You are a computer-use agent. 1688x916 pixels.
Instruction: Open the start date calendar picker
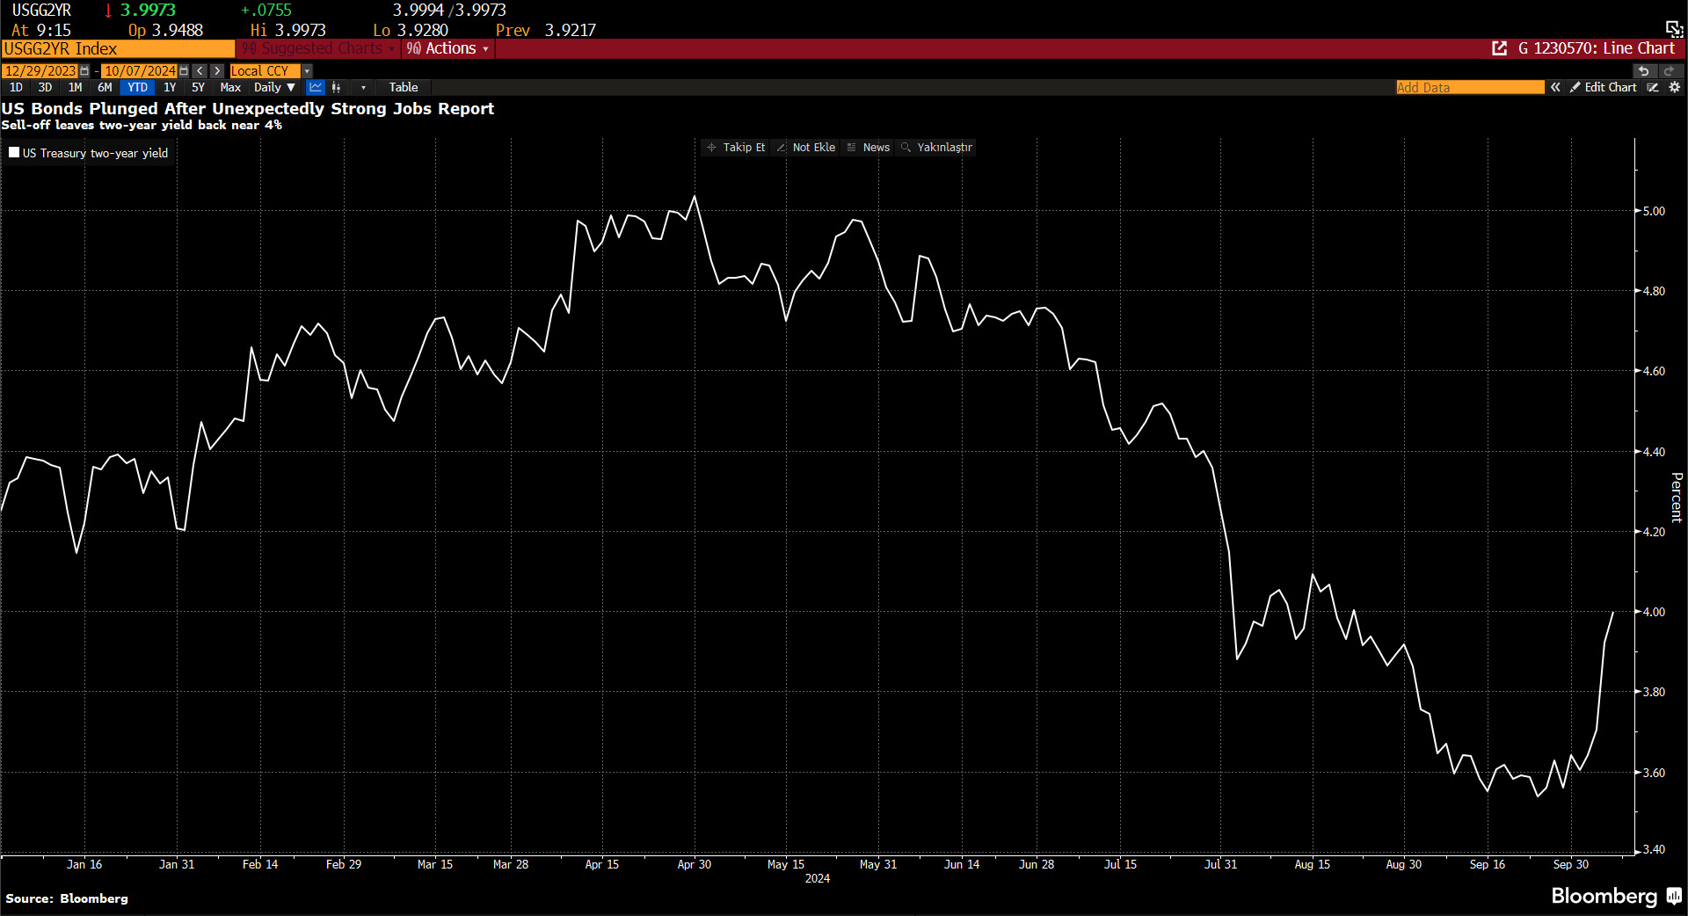[84, 71]
